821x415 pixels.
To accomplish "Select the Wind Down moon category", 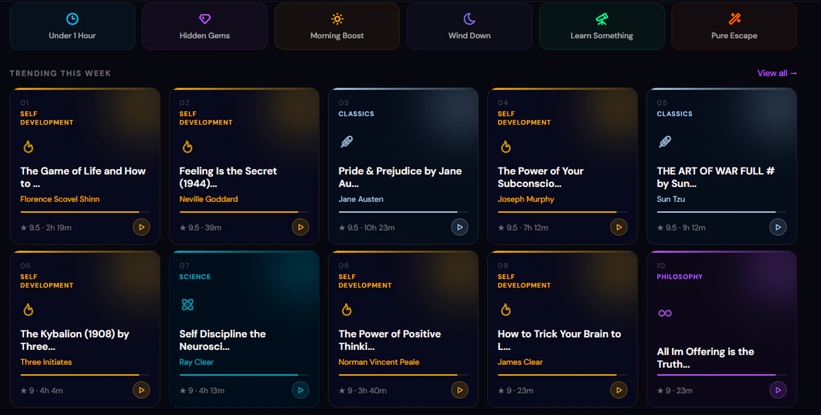I will coord(470,26).
